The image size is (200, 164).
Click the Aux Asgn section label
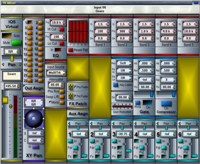point(78,114)
